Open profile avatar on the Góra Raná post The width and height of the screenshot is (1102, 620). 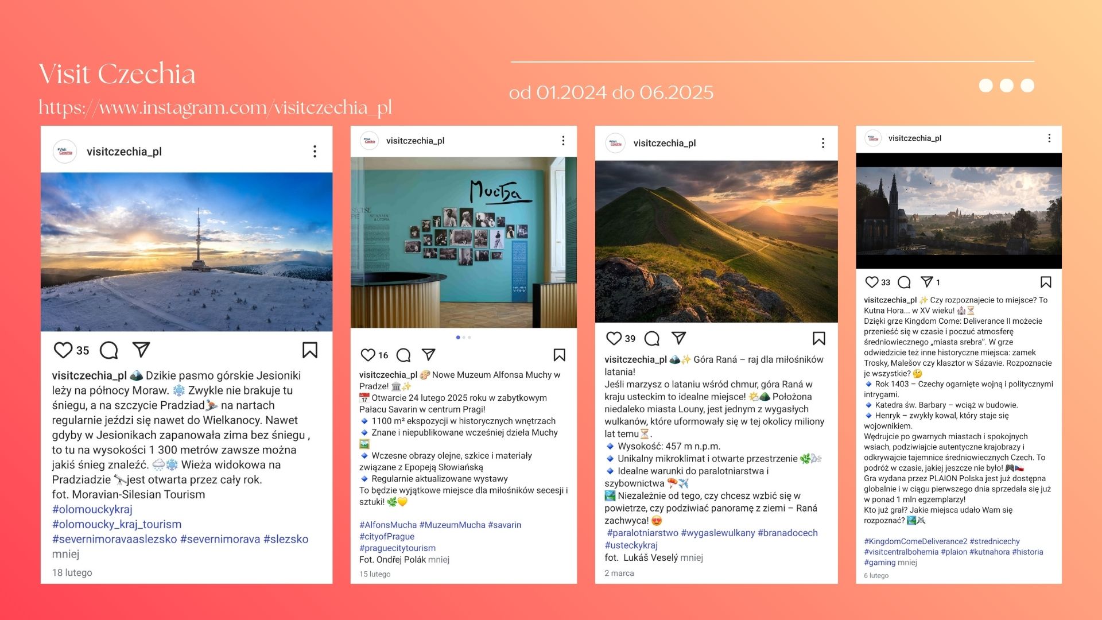point(615,143)
